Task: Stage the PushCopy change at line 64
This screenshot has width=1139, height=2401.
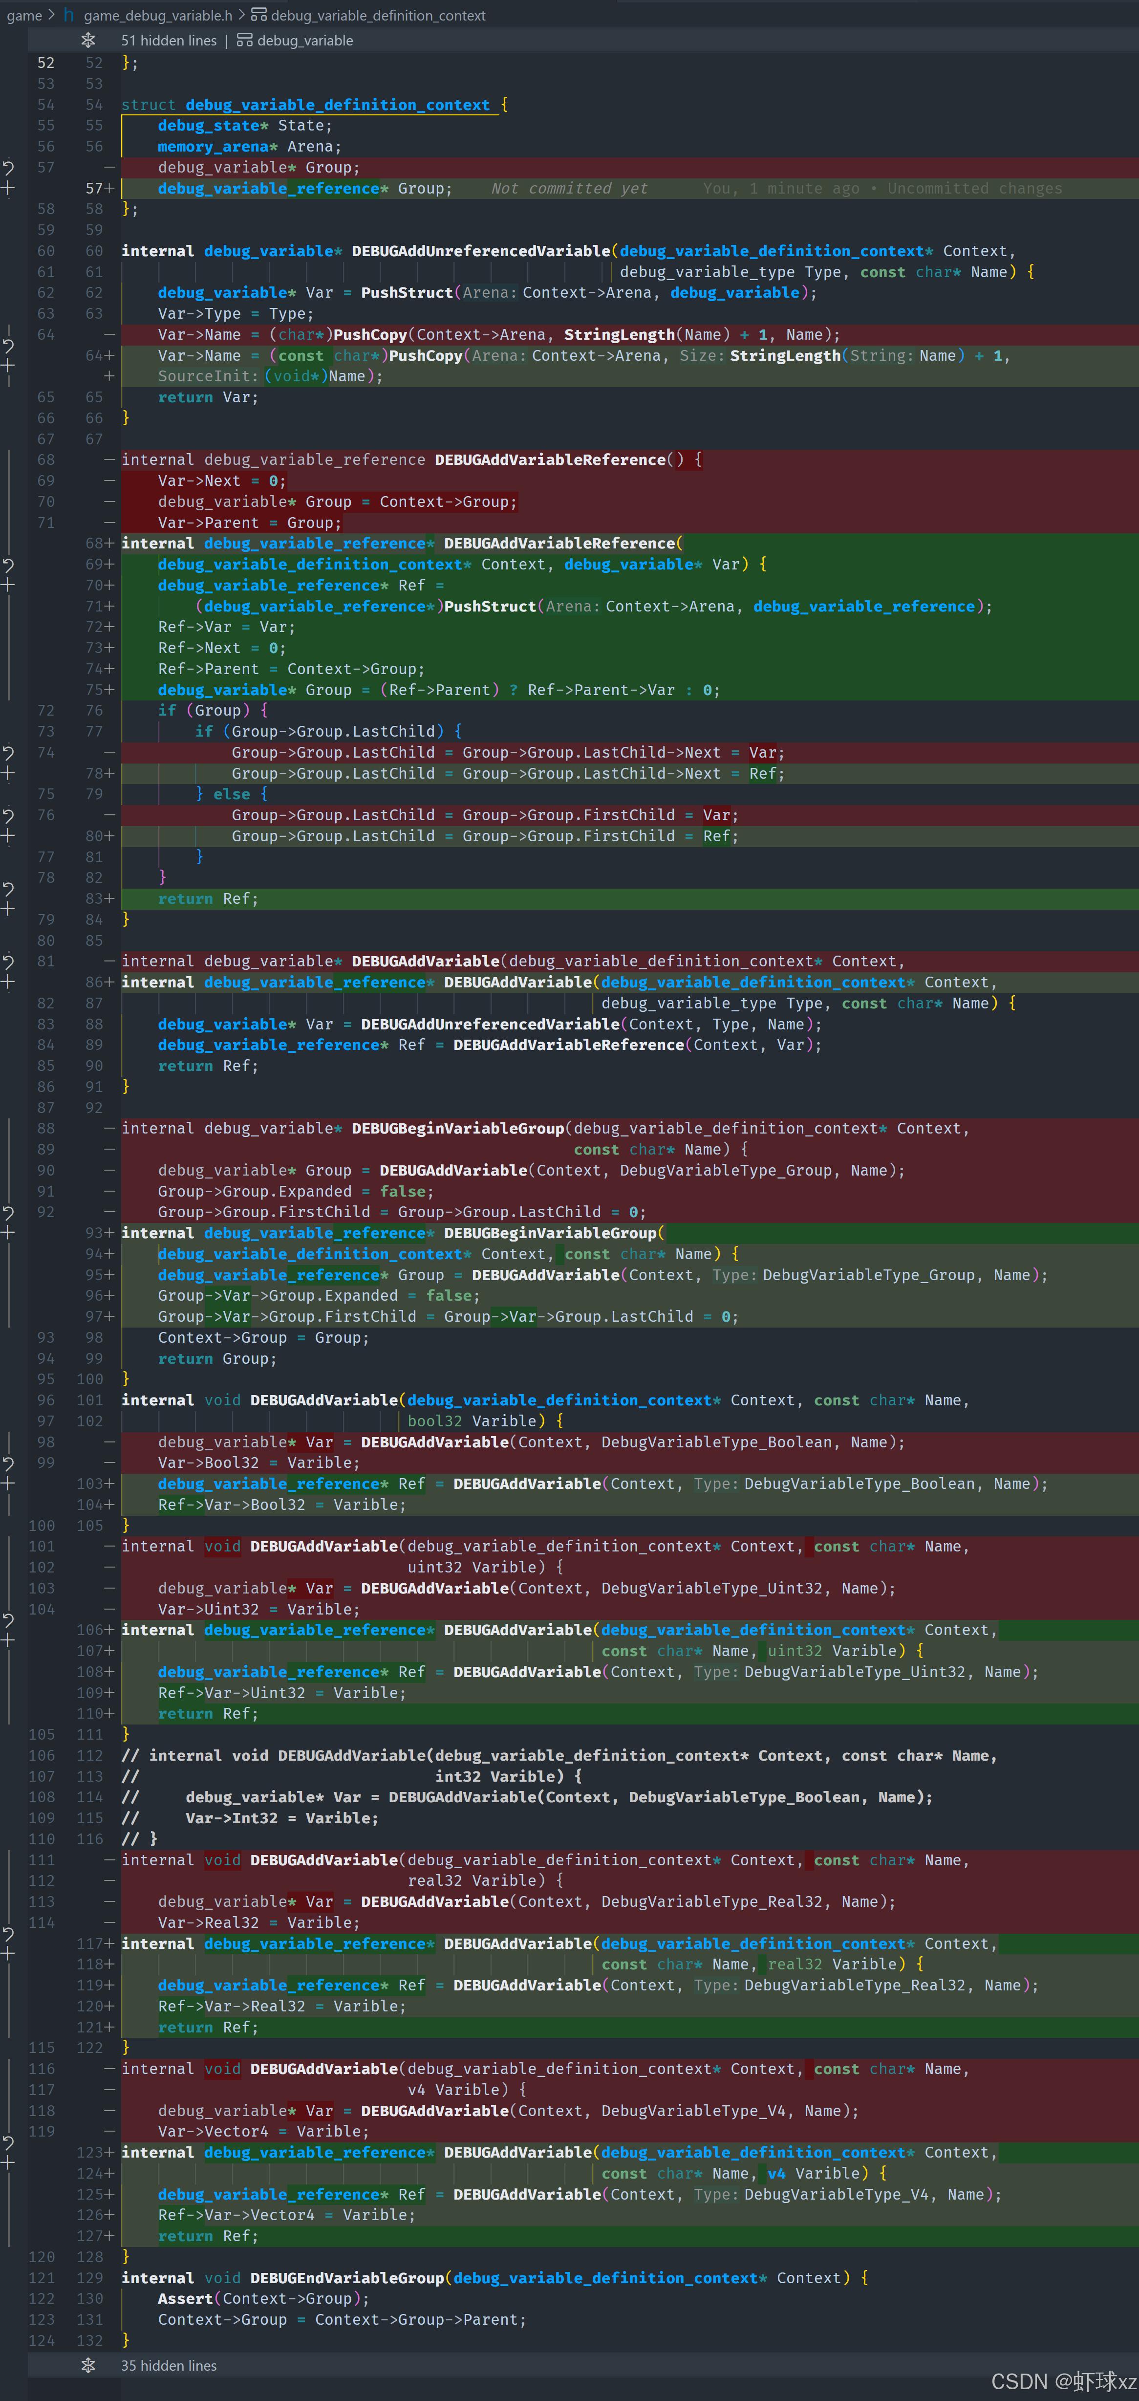Action: coord(7,365)
